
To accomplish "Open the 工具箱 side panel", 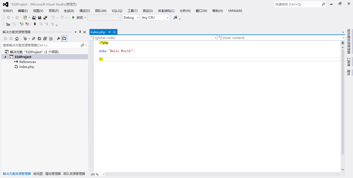I will point(349,61).
